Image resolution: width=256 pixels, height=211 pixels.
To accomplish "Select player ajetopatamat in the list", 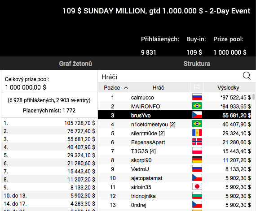I will point(174,178).
